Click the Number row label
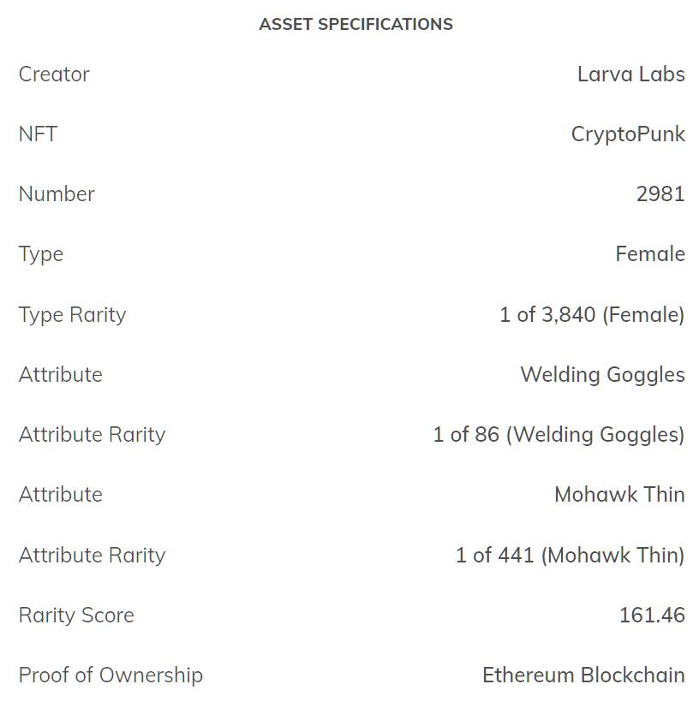Image resolution: width=699 pixels, height=702 pixels. [57, 194]
